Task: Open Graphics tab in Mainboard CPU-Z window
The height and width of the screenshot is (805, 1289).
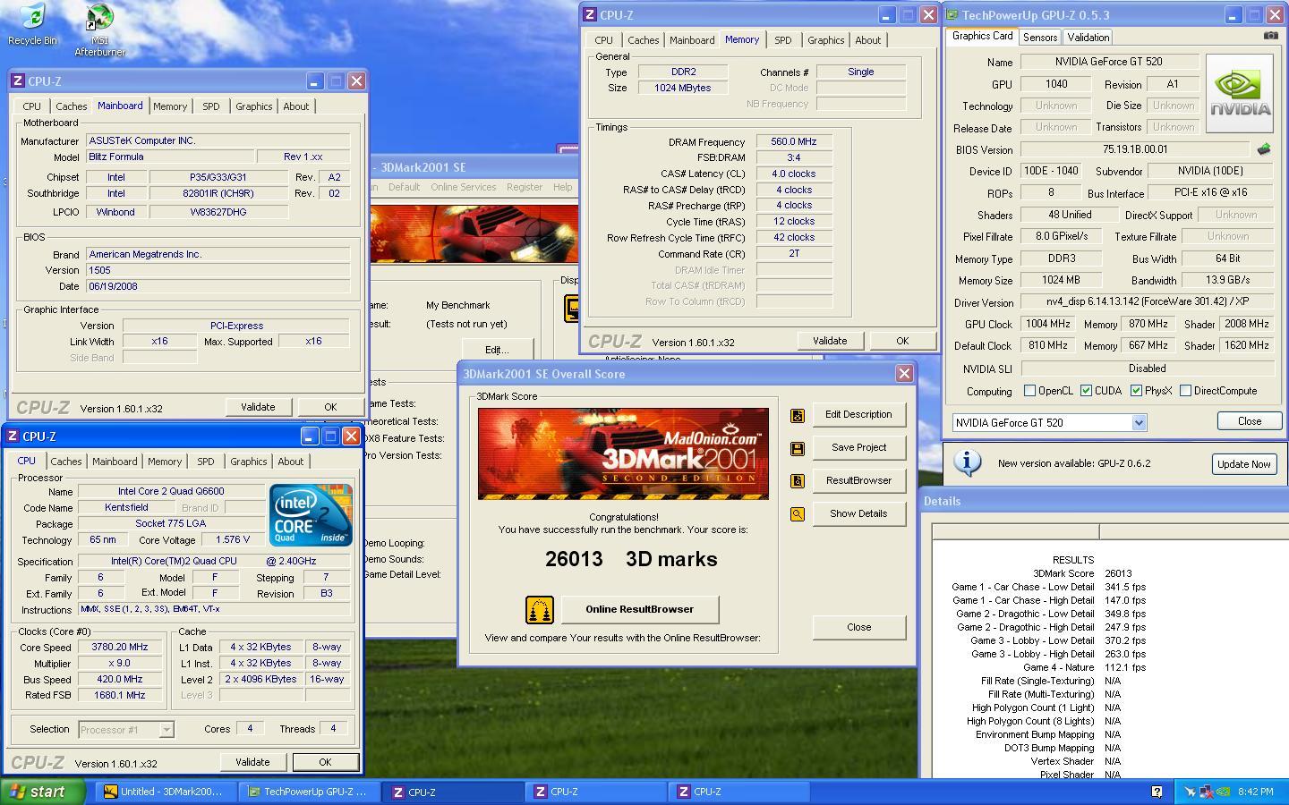Action: 254,106
